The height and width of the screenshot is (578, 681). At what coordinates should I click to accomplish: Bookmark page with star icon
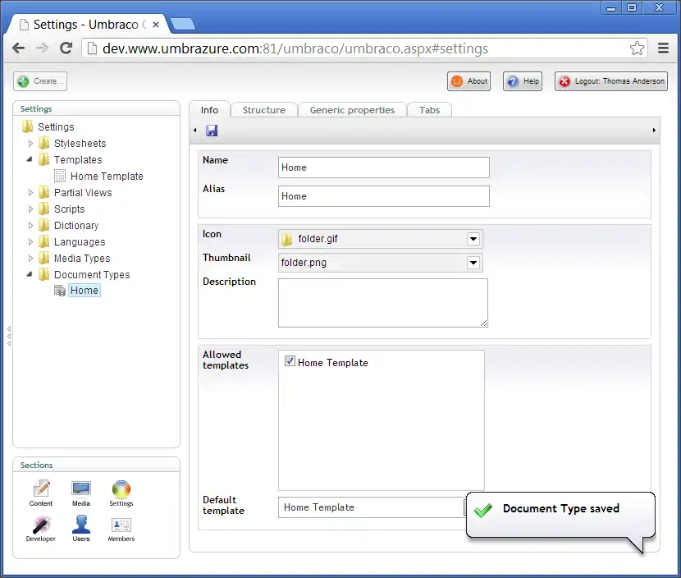click(637, 48)
